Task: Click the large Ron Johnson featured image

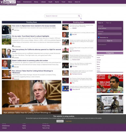Action: (31, 97)
